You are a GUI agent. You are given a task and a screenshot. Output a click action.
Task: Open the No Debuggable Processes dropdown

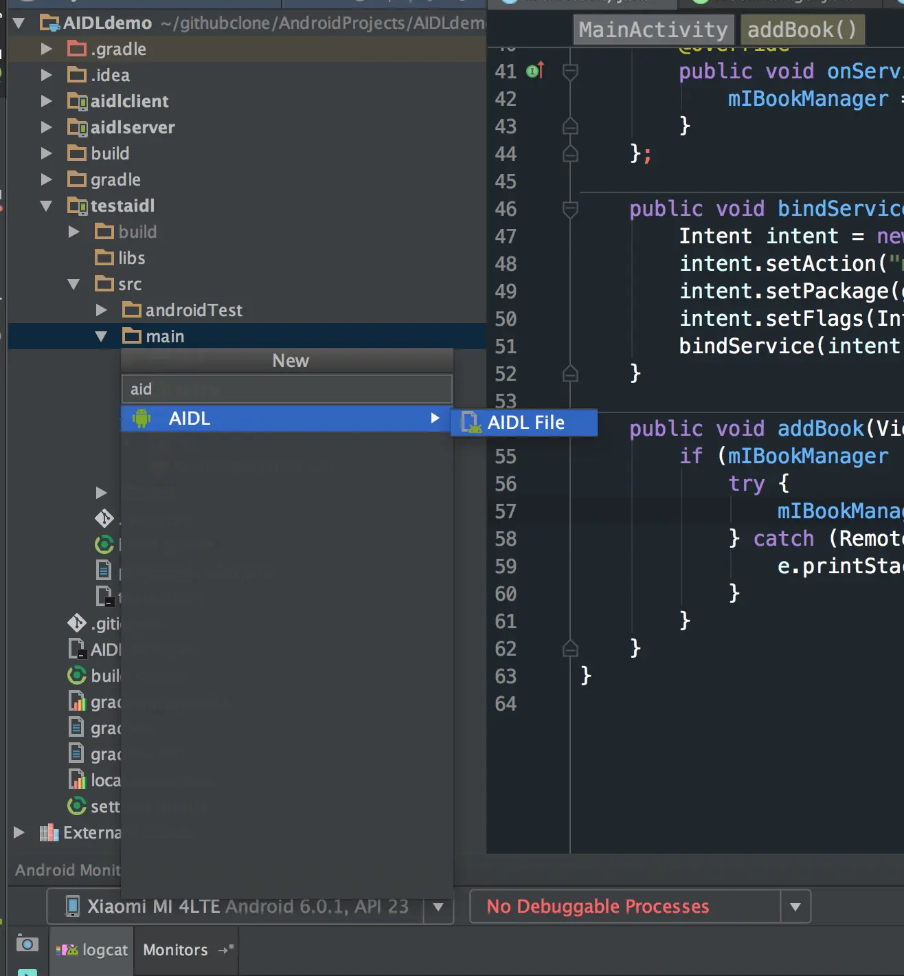click(795, 907)
